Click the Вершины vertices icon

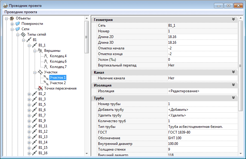pos(40,51)
